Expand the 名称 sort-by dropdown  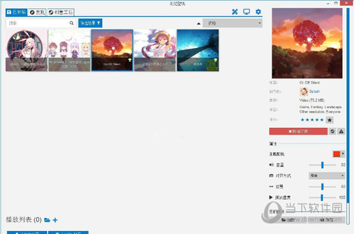click(232, 23)
